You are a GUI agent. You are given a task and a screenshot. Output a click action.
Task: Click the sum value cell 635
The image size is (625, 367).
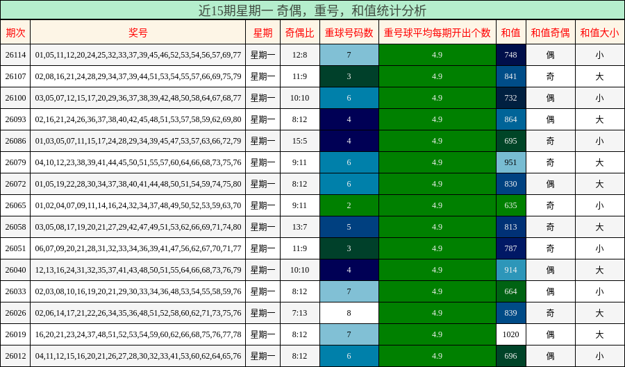click(510, 205)
